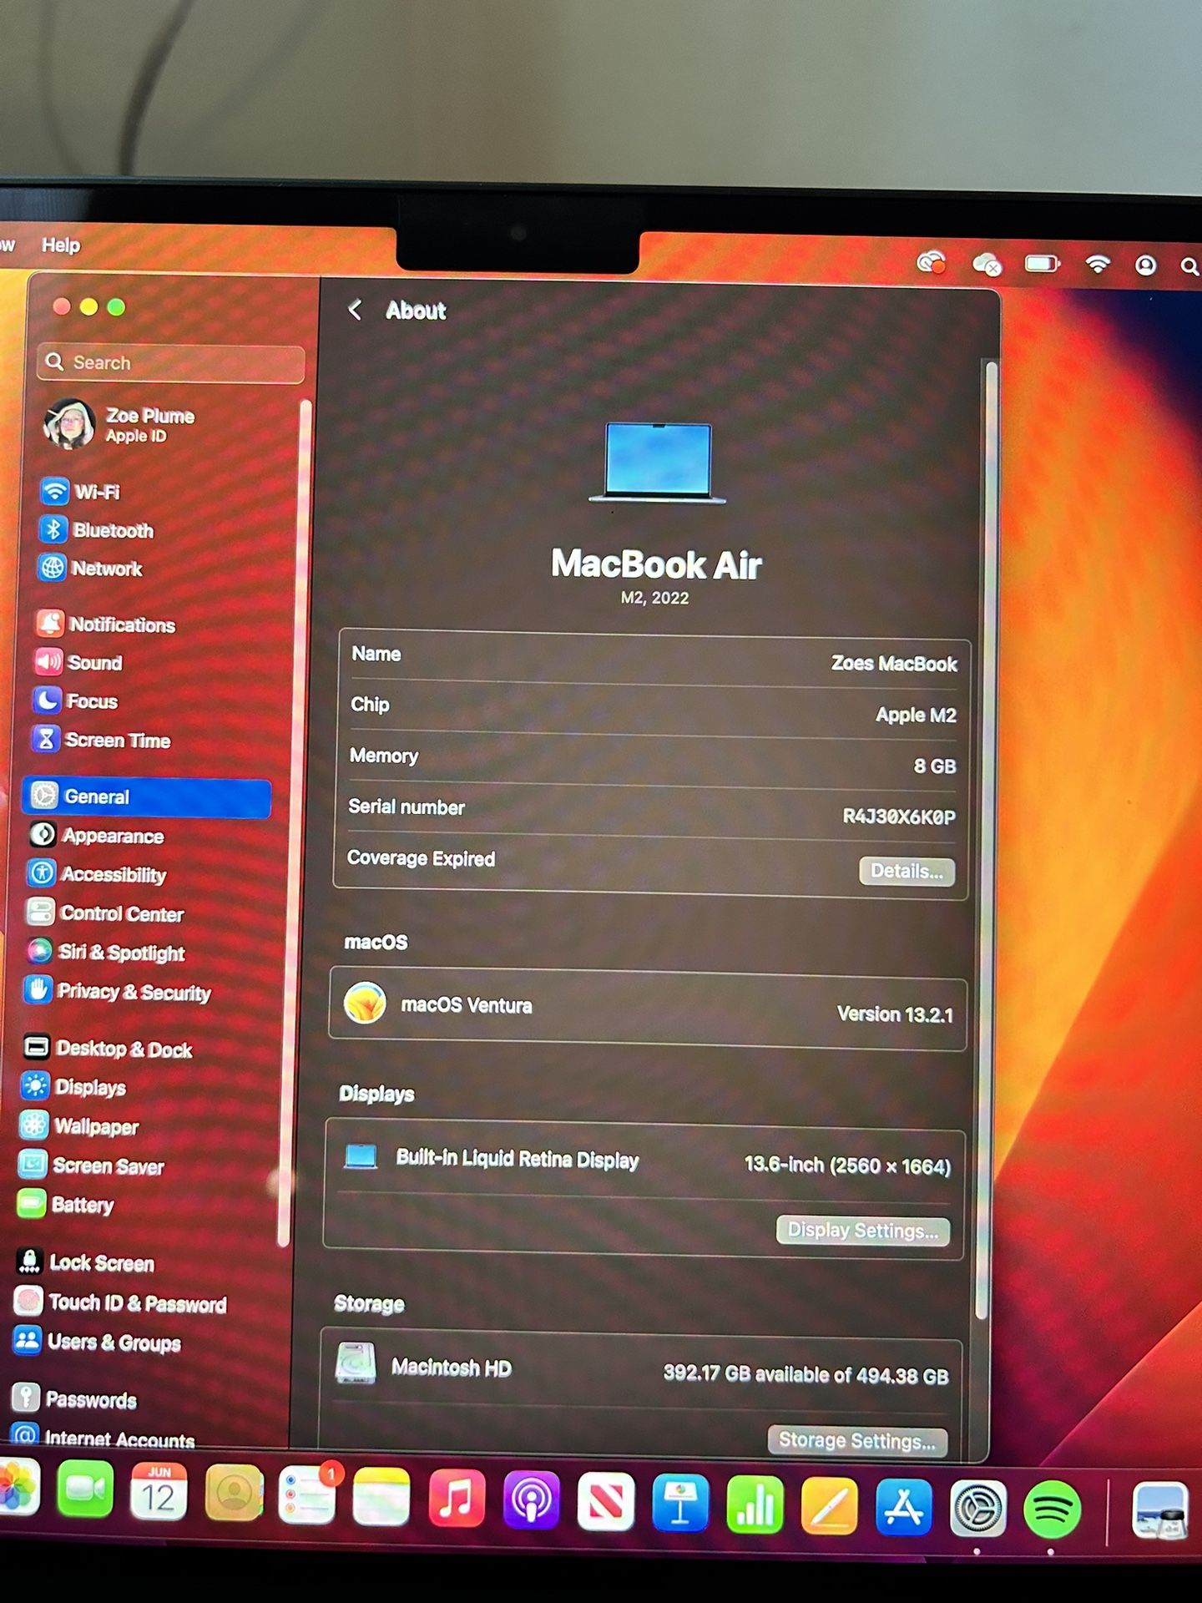This screenshot has width=1202, height=1603.
Task: Open Touch ID & Password settings
Action: pyautogui.click(x=121, y=1302)
